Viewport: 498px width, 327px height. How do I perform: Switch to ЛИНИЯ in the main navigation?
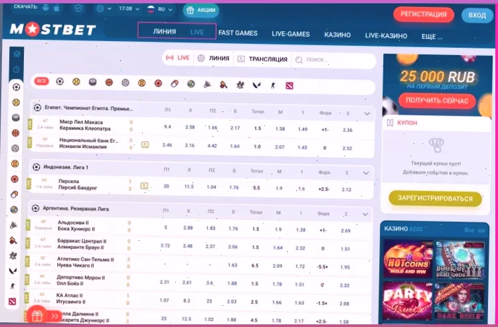click(164, 31)
